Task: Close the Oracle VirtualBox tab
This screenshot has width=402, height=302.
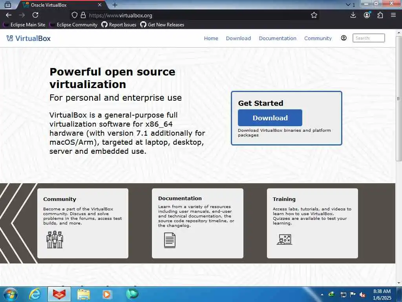Action: (100, 5)
